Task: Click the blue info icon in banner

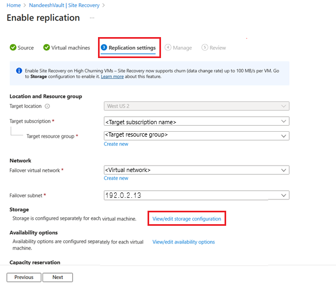Action: coord(18,70)
